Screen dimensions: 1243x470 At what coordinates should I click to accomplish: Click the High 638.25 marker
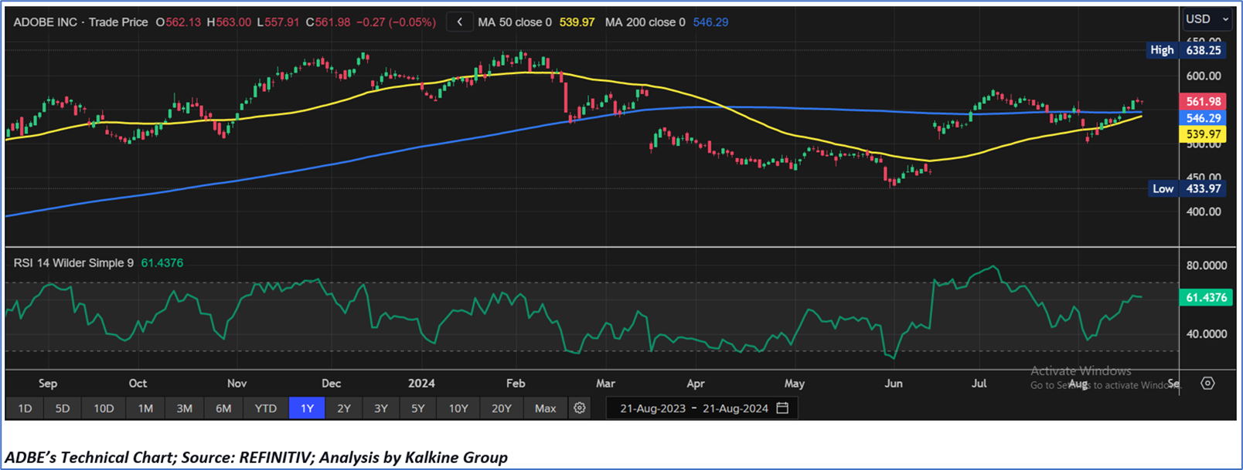[1187, 50]
